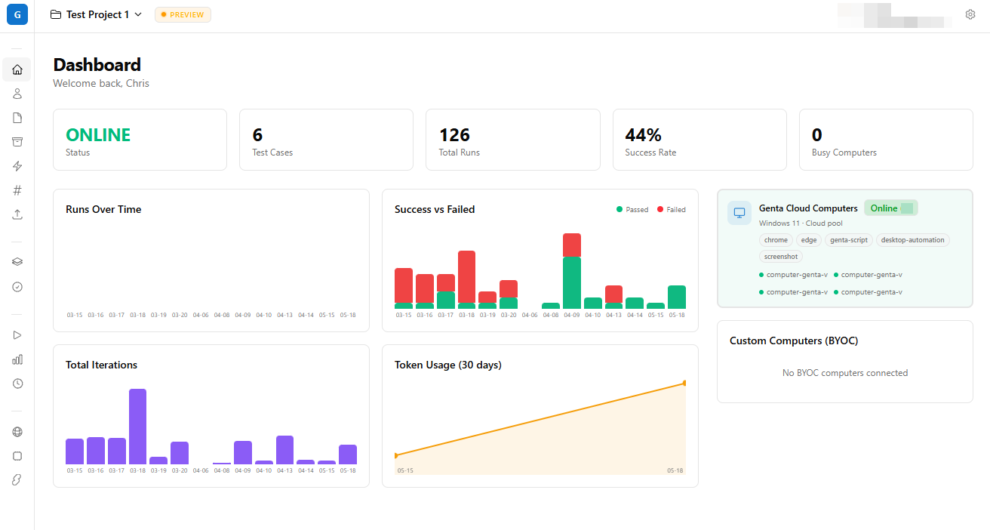The image size is (990, 530).
Task: Open the clock history sidebar icon
Action: (17, 384)
